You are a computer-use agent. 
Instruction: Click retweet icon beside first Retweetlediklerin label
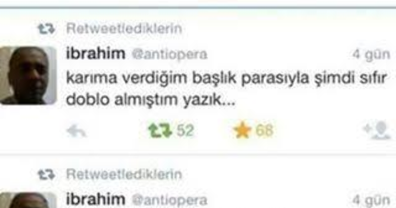pyautogui.click(x=46, y=29)
